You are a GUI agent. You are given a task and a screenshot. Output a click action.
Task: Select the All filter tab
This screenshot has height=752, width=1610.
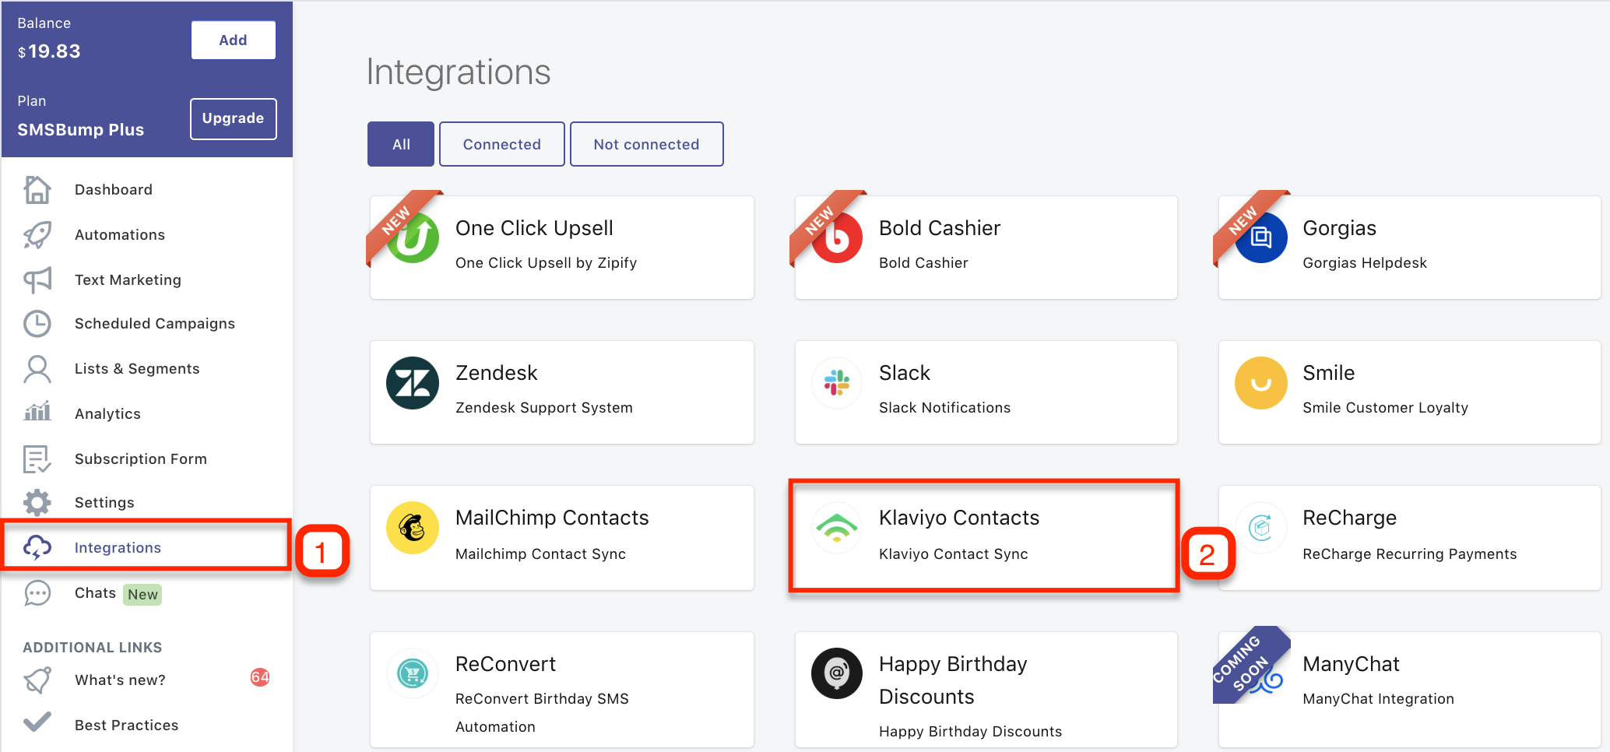pos(401,144)
